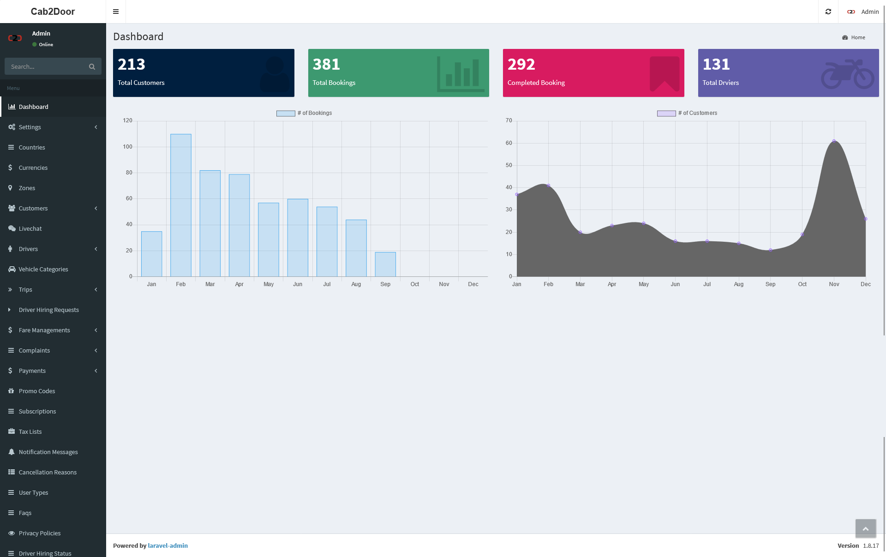The height and width of the screenshot is (557, 886).
Task: Click the search magnifier icon
Action: coord(92,66)
